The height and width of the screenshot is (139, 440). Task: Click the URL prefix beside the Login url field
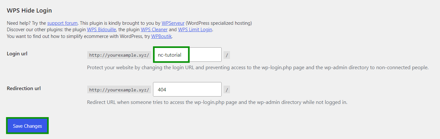click(119, 55)
